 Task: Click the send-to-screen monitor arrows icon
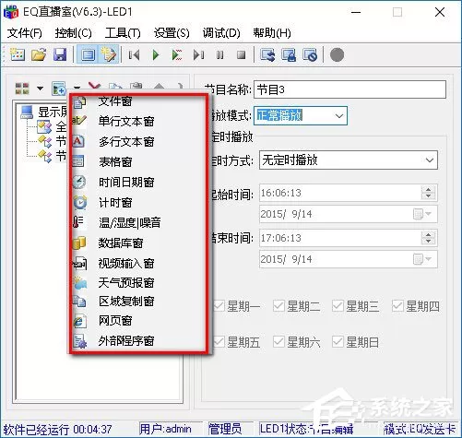[x=267, y=55]
